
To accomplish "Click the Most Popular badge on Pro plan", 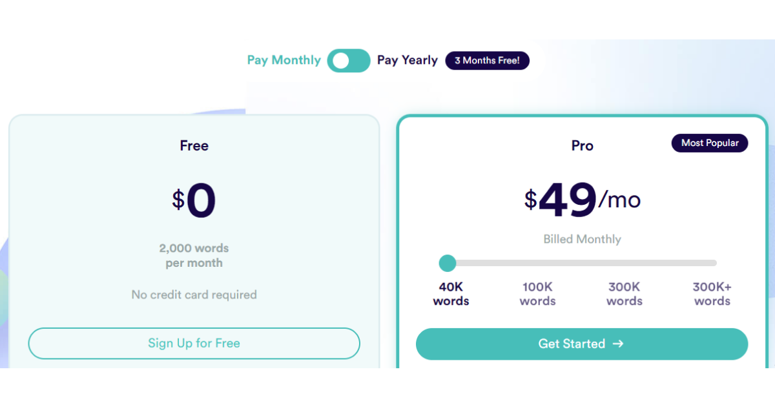I will point(710,143).
